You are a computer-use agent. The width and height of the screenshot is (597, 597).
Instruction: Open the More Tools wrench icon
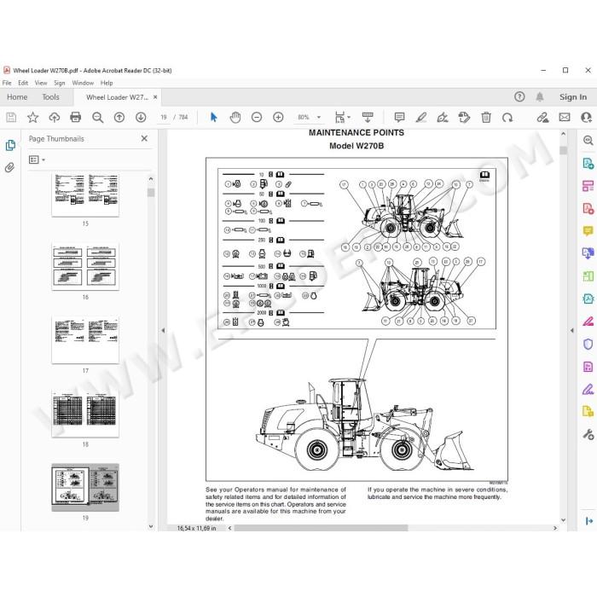click(588, 434)
